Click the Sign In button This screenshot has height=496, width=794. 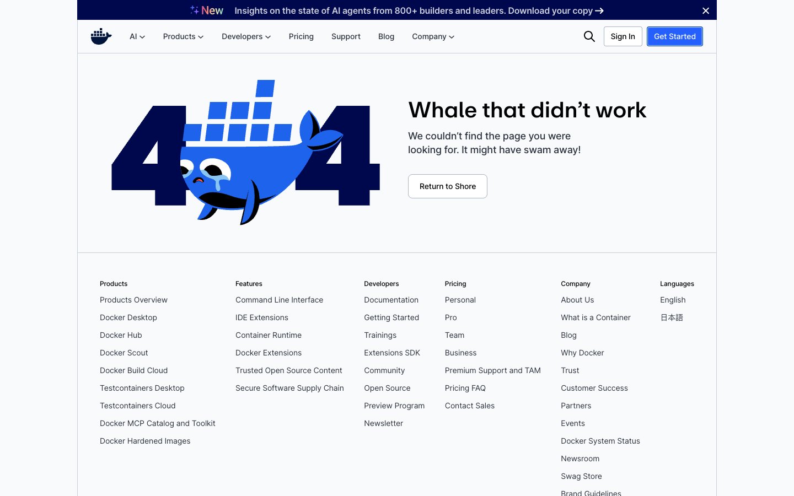623,36
